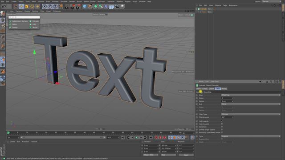Viewport: 285px width, 160px height.
Task: Switch to Object tab in attributes
Action: coord(211,89)
